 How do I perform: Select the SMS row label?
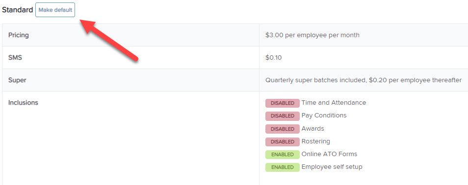[x=15, y=57]
